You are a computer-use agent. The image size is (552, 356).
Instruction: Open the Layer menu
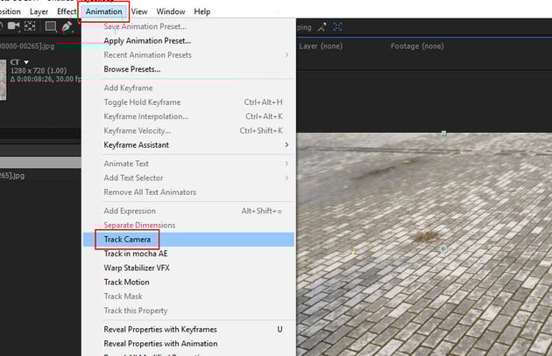pyautogui.click(x=39, y=11)
